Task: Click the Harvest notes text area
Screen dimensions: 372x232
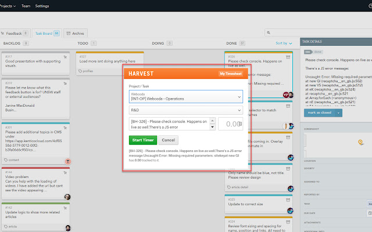Action: click(x=169, y=124)
